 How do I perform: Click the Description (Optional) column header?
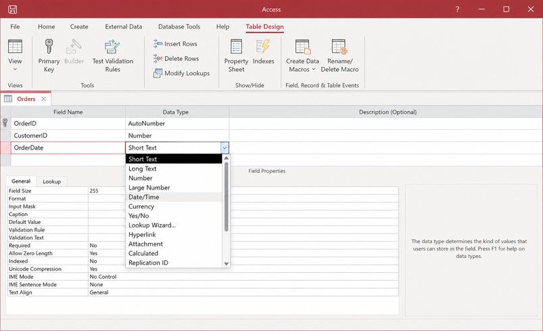(387, 112)
